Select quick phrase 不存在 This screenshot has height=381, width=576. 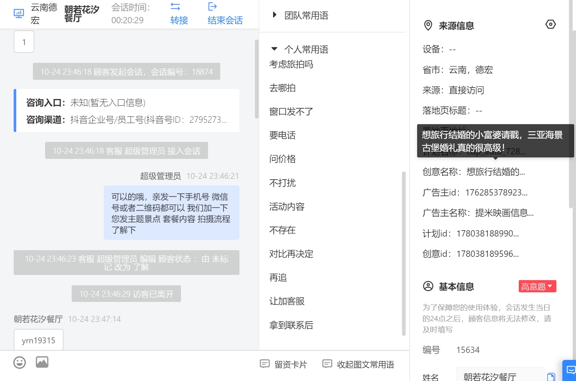pyautogui.click(x=283, y=230)
